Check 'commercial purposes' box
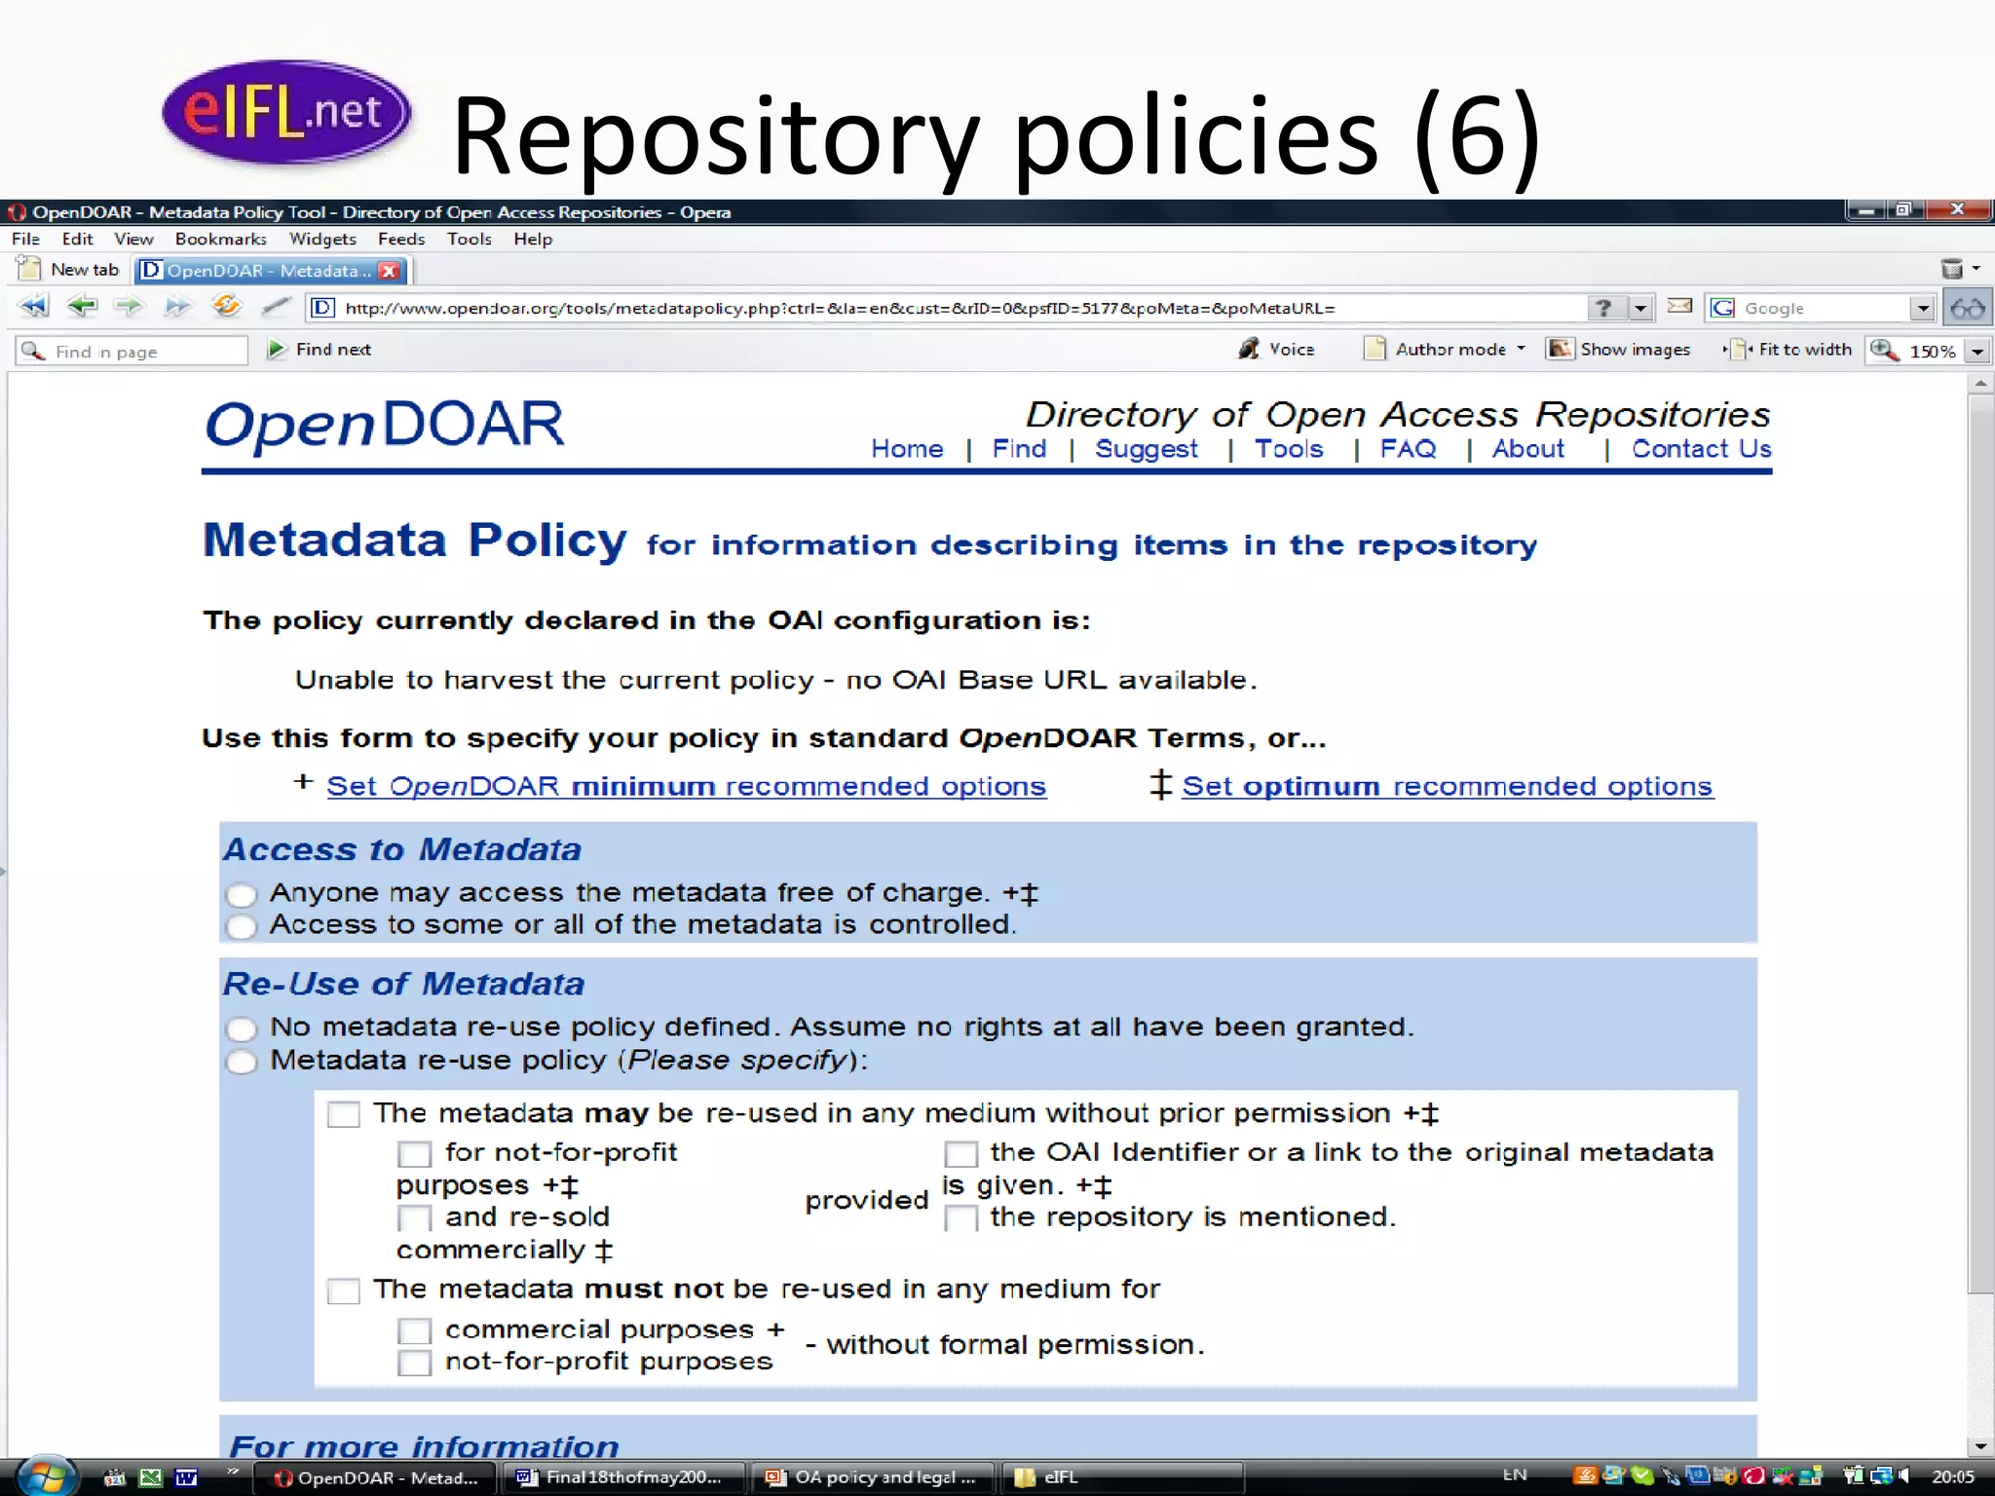1995x1496 pixels. (414, 1330)
